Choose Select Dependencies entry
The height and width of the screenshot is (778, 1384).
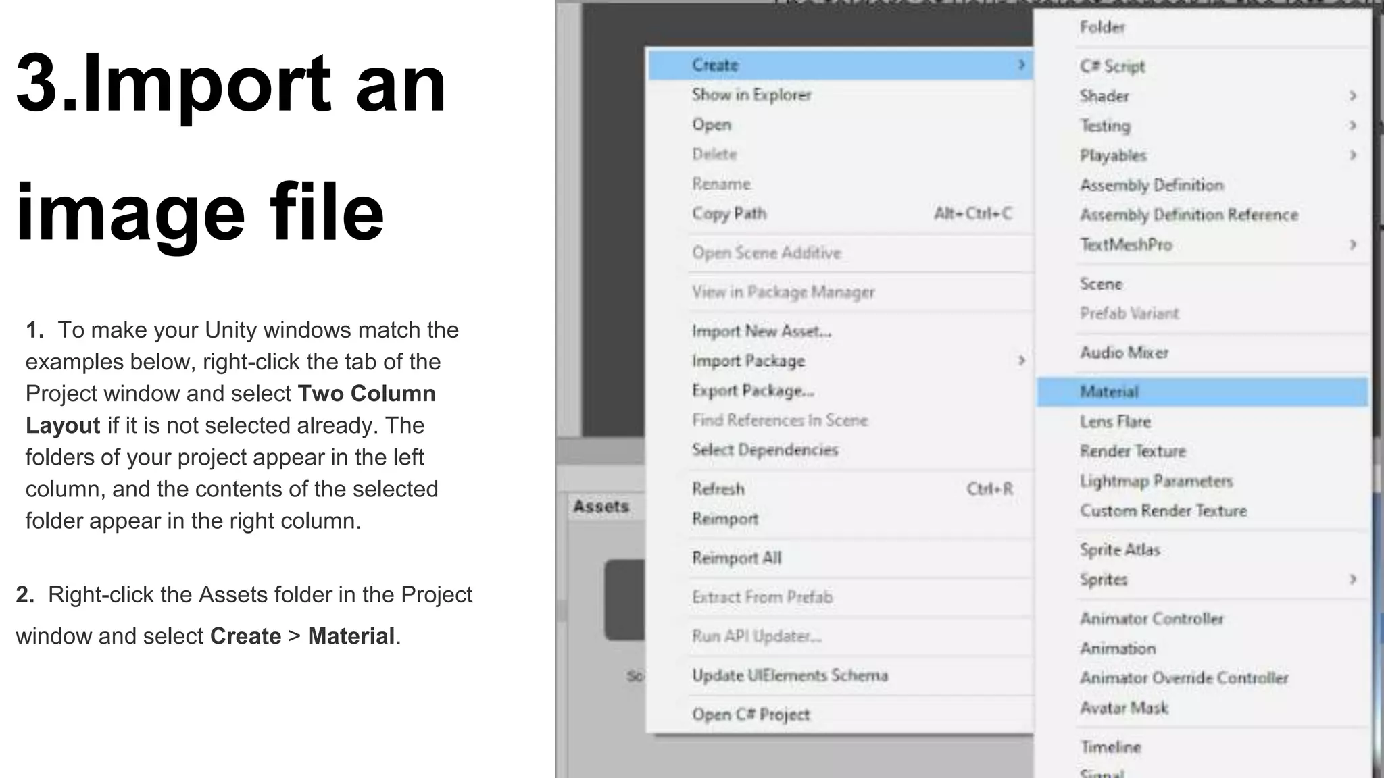[840, 450]
